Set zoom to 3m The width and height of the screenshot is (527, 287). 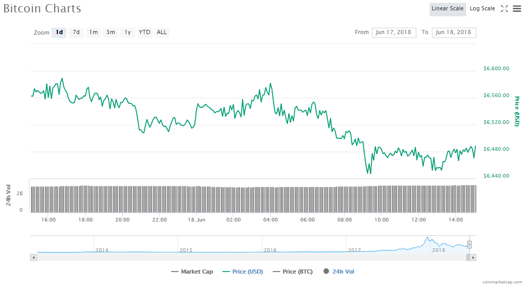click(111, 33)
